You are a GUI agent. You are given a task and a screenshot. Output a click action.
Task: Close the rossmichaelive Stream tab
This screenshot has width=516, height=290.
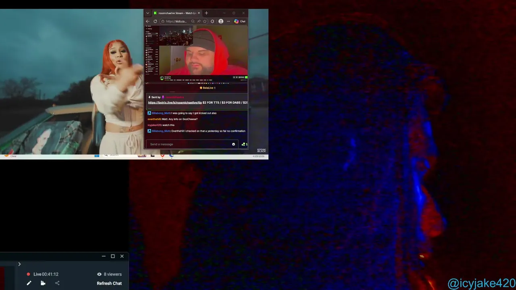click(x=199, y=13)
